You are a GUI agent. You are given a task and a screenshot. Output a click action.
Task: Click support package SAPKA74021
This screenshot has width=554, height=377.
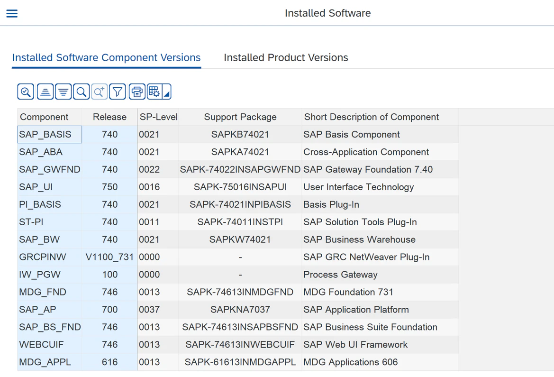[x=240, y=152]
